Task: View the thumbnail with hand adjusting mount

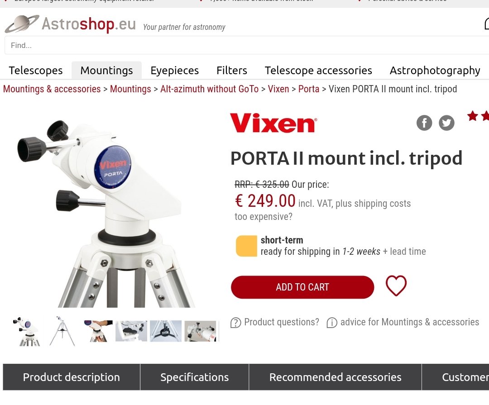Action: [x=98, y=331]
